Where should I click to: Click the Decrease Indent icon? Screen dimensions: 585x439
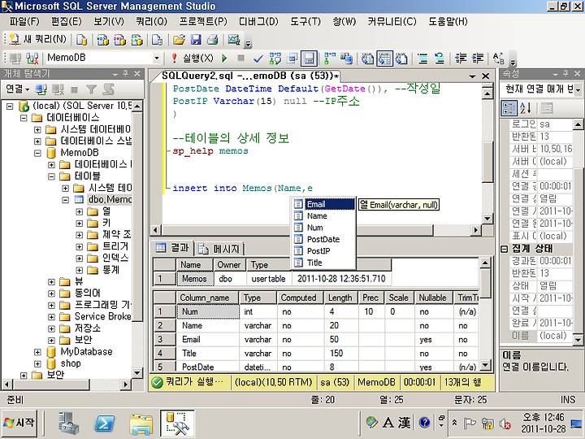click(x=461, y=59)
